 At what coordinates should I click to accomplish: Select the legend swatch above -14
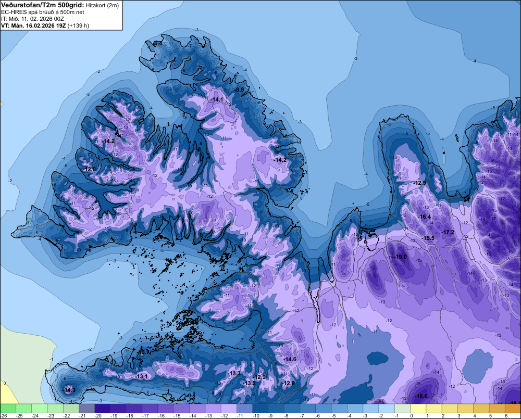(197, 408)
